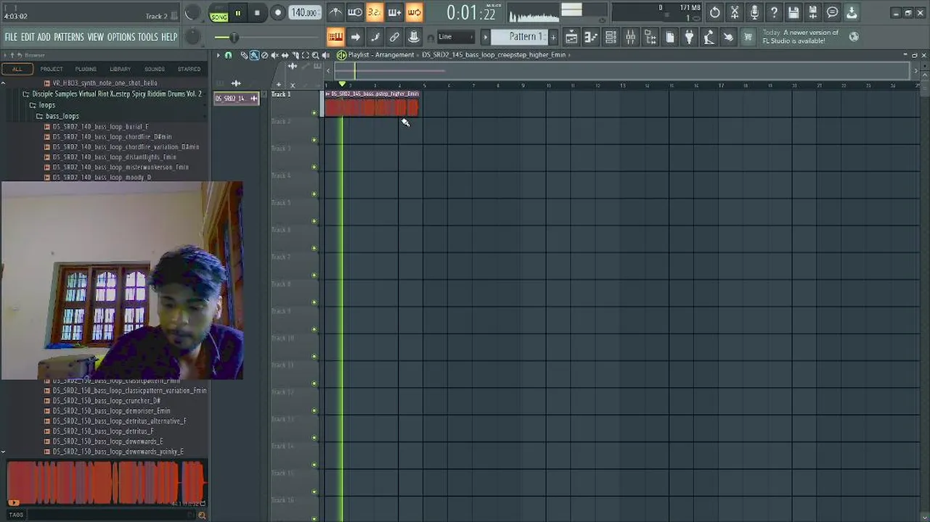The image size is (930, 522).
Task: Switch to the SOUNDS browser tab
Action: pos(155,69)
